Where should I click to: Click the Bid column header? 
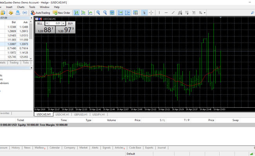click(14, 22)
